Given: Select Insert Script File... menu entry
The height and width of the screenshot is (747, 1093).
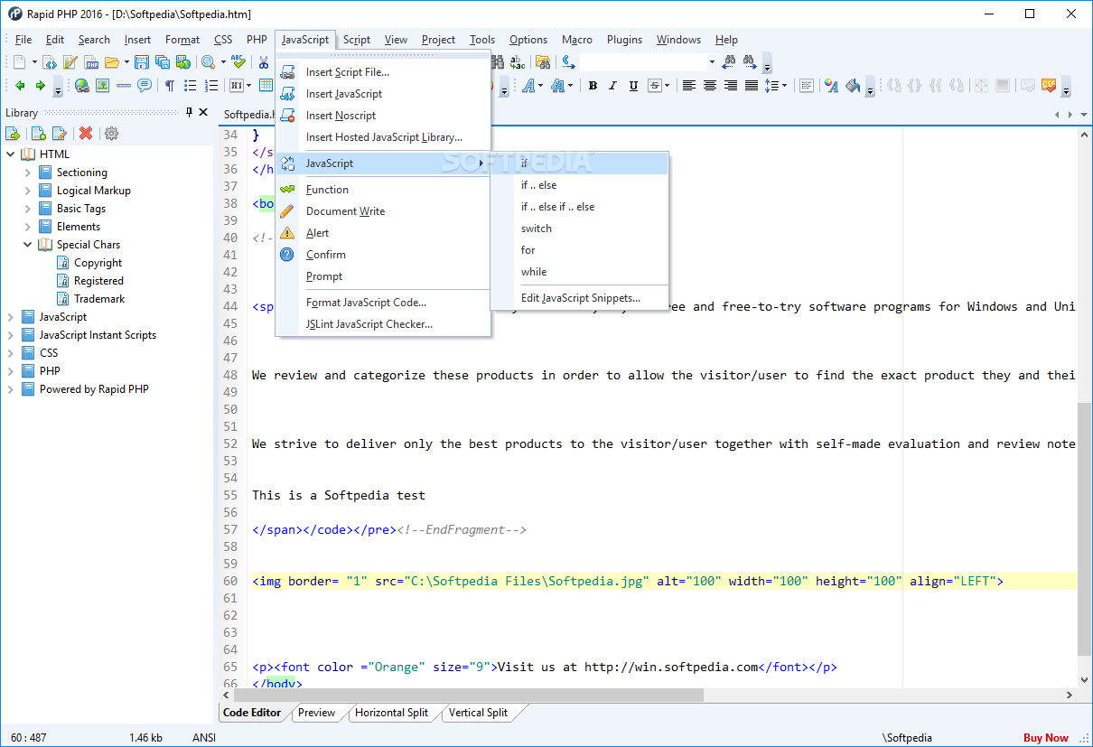Looking at the screenshot, I should [x=383, y=72].
